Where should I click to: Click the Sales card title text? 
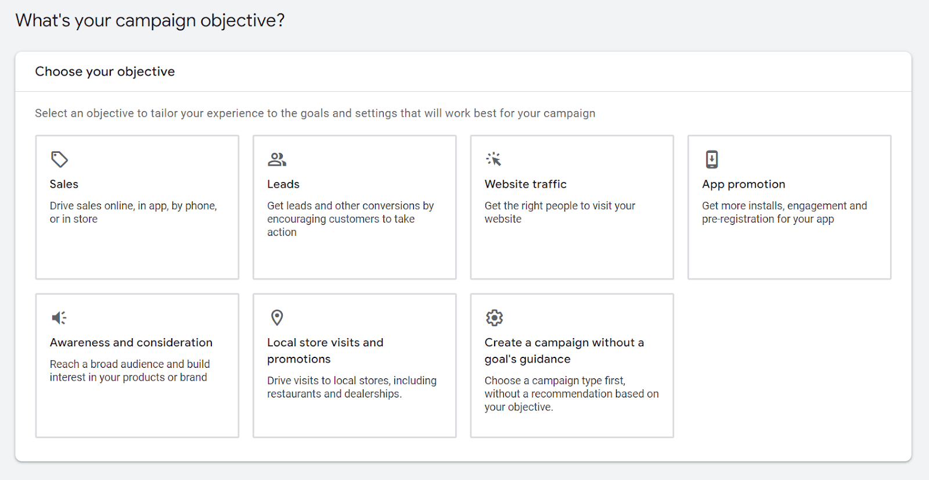coord(63,184)
